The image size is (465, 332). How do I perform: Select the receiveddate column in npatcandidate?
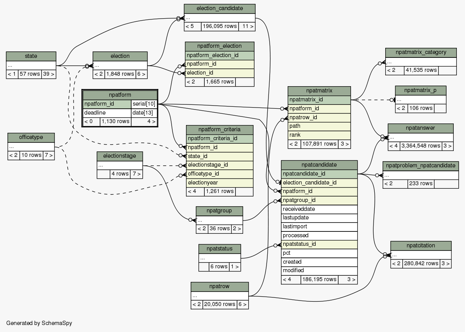319,209
